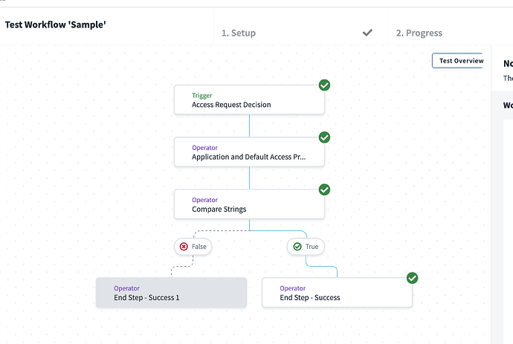Click the True branch label pill
This screenshot has width=513, height=344.
click(x=306, y=246)
